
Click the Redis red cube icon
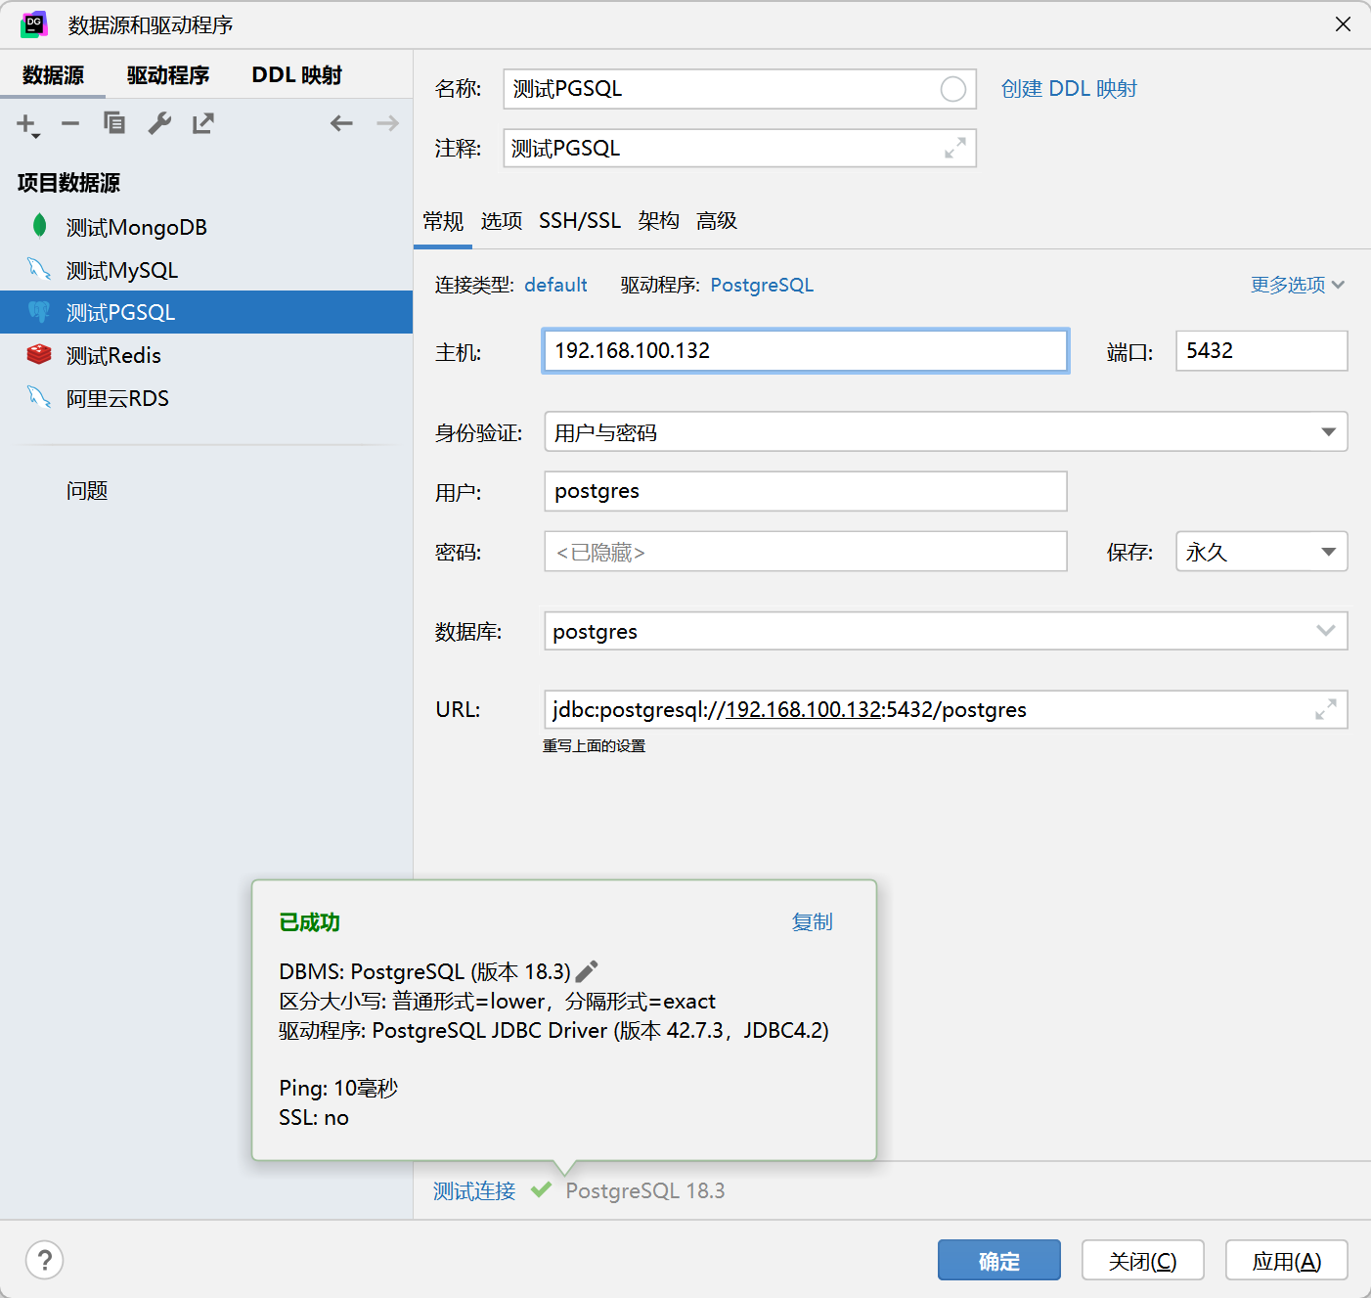coord(39,354)
